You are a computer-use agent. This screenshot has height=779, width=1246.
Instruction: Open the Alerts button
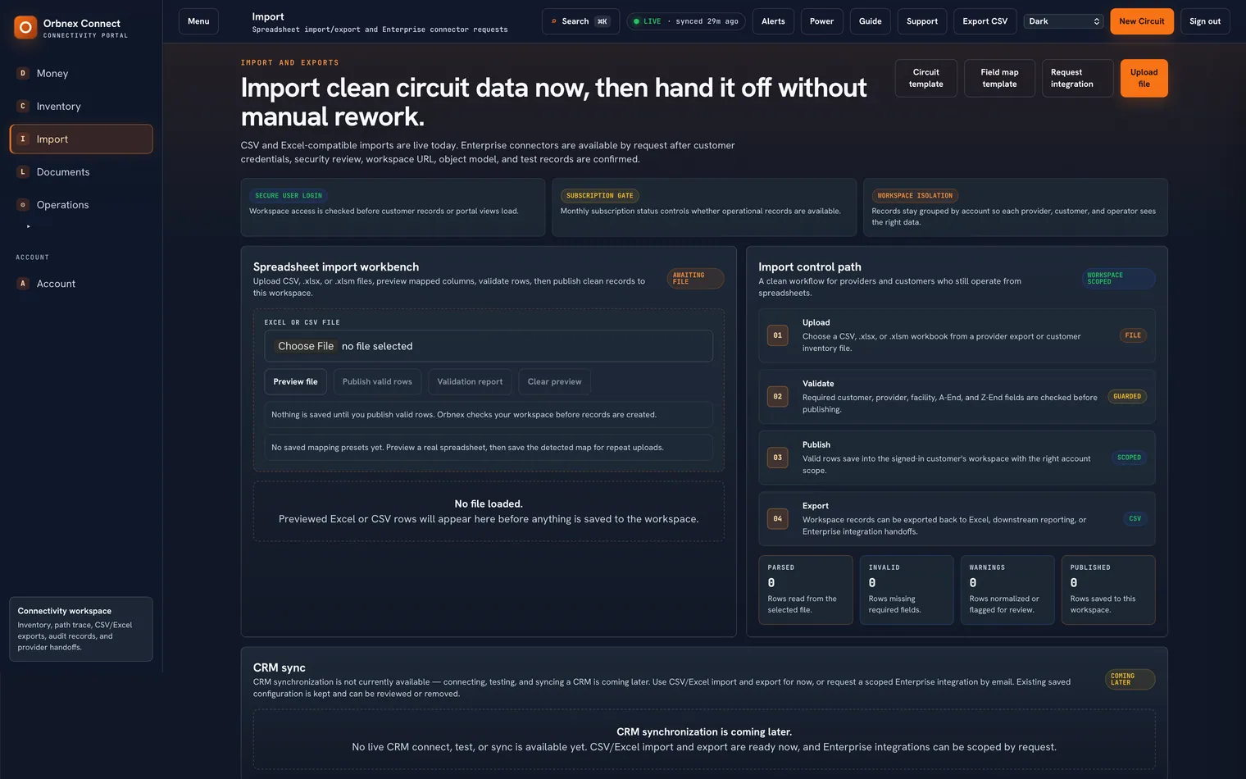point(773,21)
